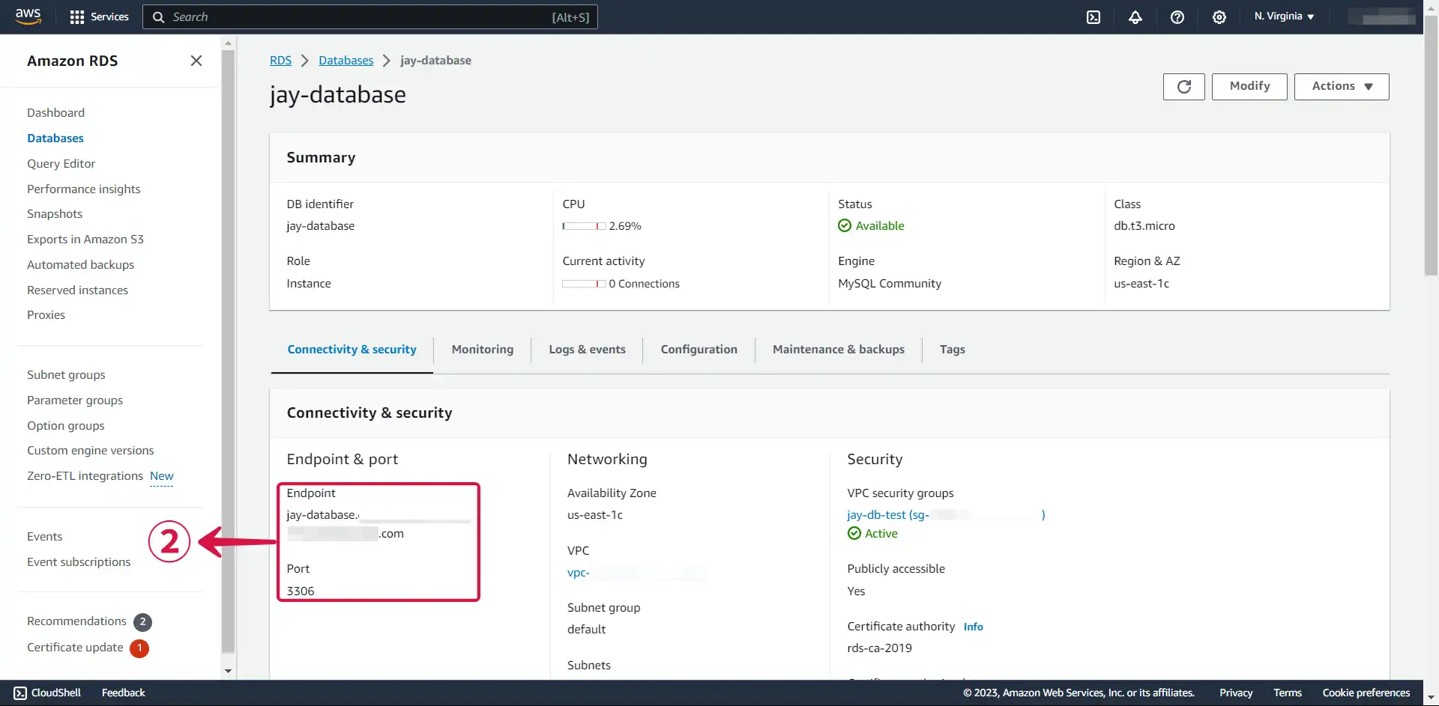Screen dimensions: 1439x706
Task: Switch to the Connectivity & security tab
Action: pyautogui.click(x=352, y=350)
